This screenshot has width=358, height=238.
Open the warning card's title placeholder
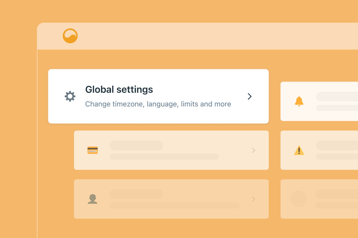[337, 145]
